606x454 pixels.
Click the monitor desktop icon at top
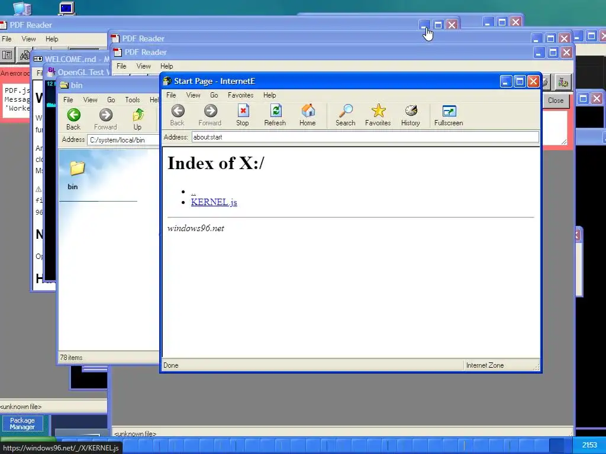[66, 8]
